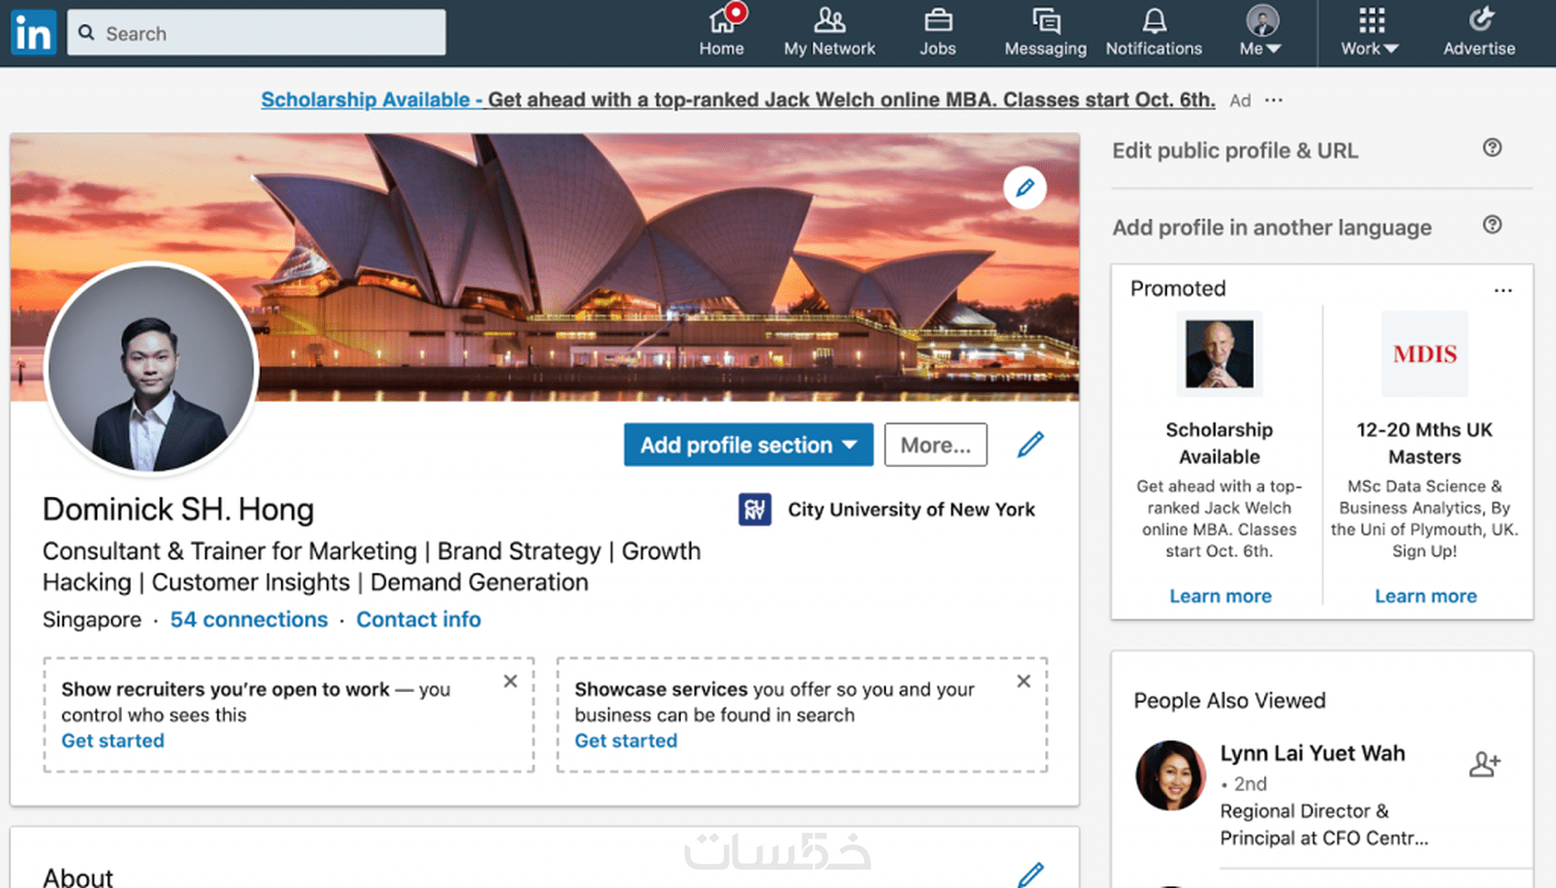Screen dimensions: 1556x888
Task: Click the MDIS promoted thumbnail
Action: click(1424, 354)
